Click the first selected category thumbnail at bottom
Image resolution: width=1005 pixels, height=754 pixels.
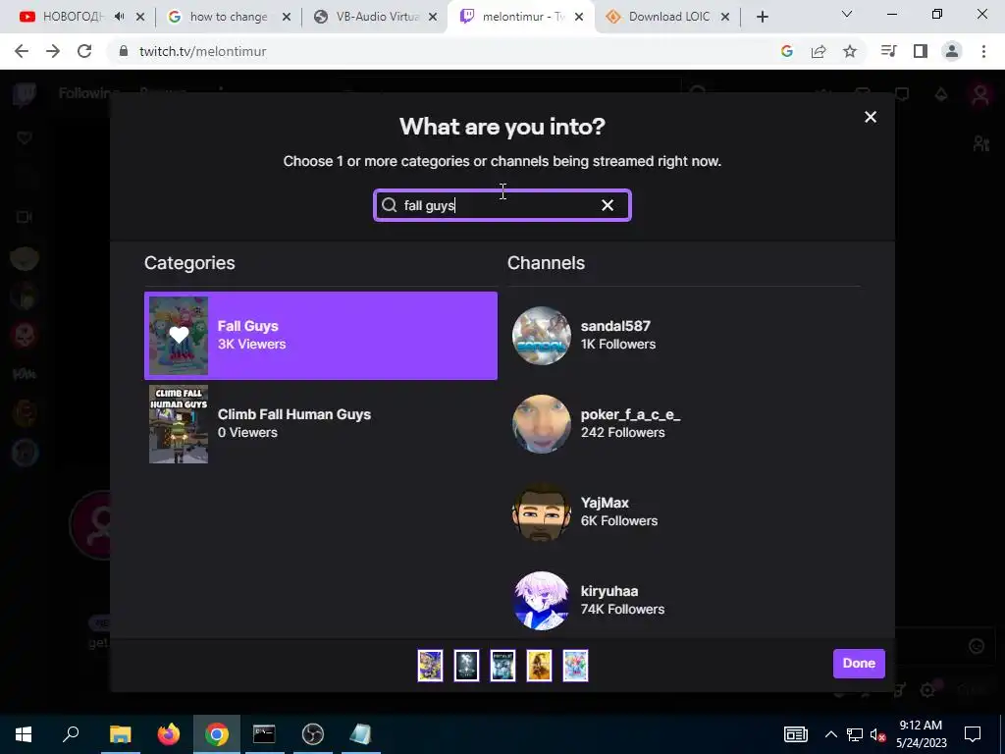pos(430,665)
